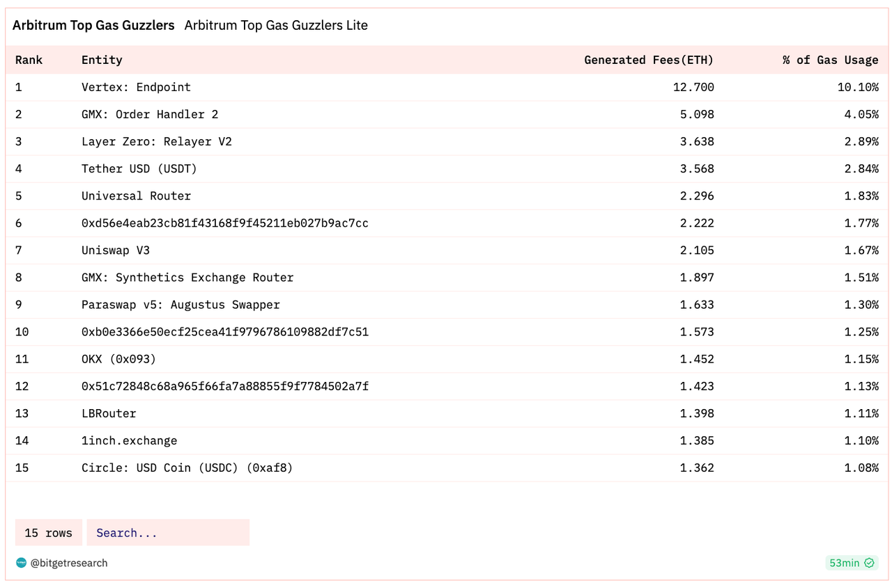Click the Search input field
This screenshot has width=892, height=583.
point(168,533)
